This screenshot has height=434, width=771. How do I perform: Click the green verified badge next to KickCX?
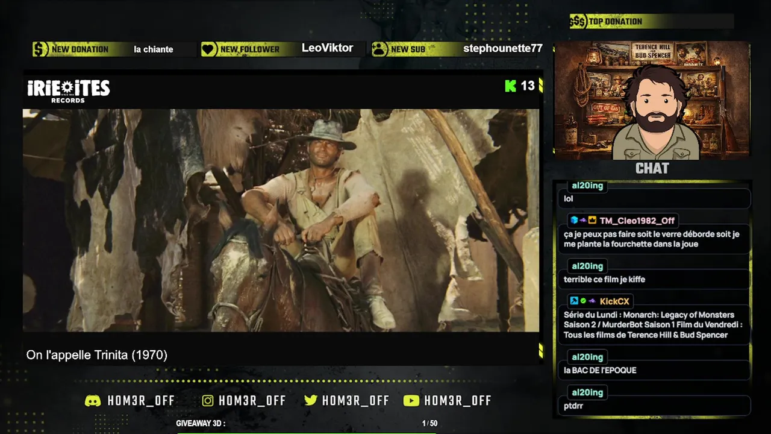pyautogui.click(x=583, y=301)
